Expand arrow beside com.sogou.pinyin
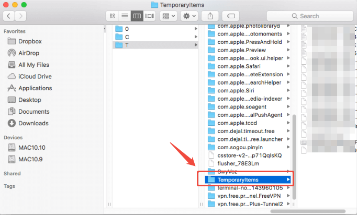The width and height of the screenshot is (357, 215). click(x=288, y=147)
